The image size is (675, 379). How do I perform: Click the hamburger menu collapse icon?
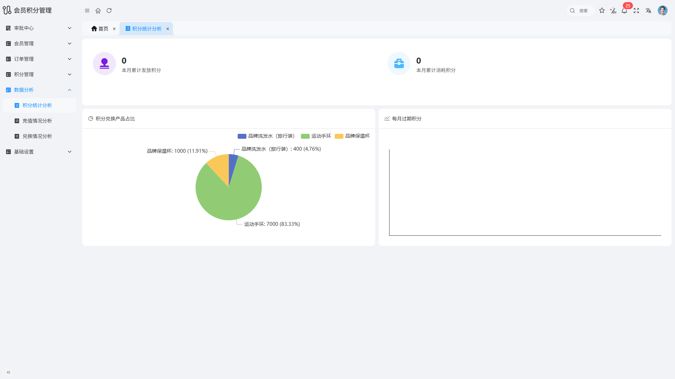pos(87,11)
